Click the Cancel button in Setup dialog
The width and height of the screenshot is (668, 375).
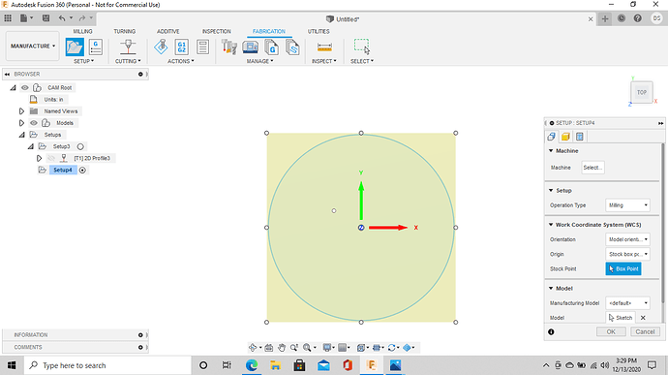tap(645, 332)
